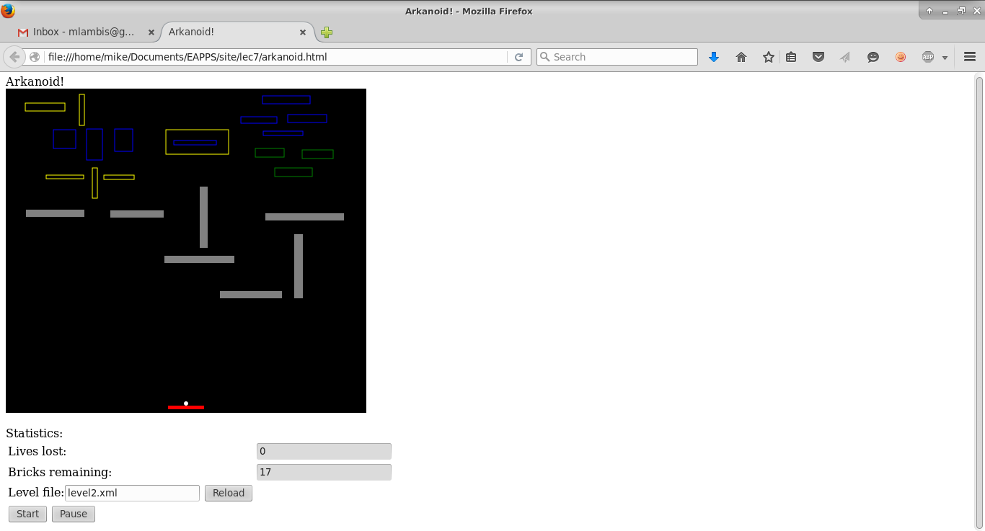Click the large yellow brick containing blue brick
This screenshot has width=985, height=531.
[197, 142]
